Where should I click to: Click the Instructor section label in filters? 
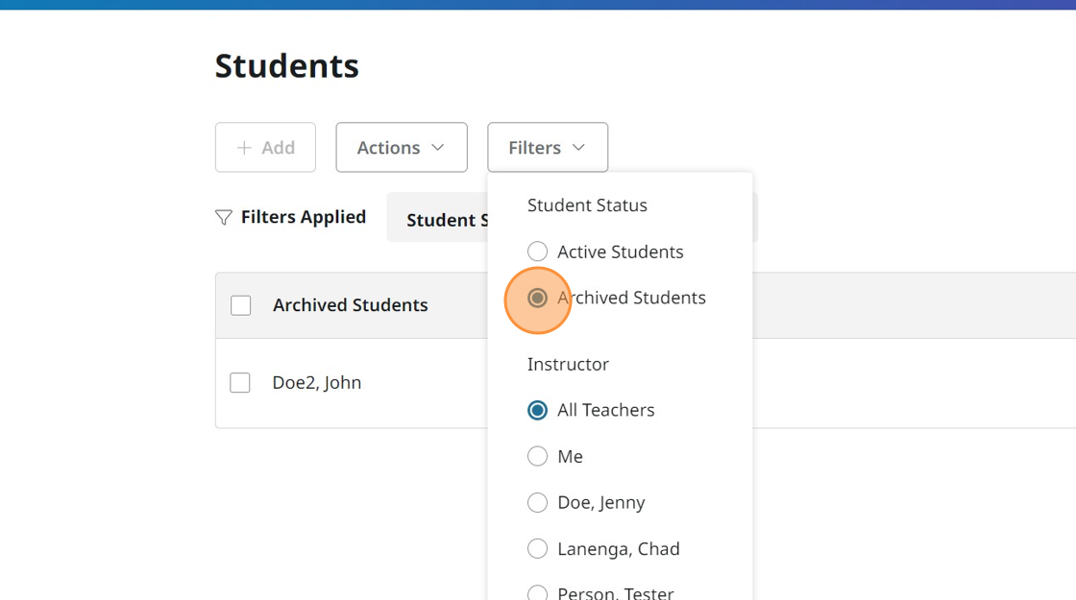click(x=568, y=365)
